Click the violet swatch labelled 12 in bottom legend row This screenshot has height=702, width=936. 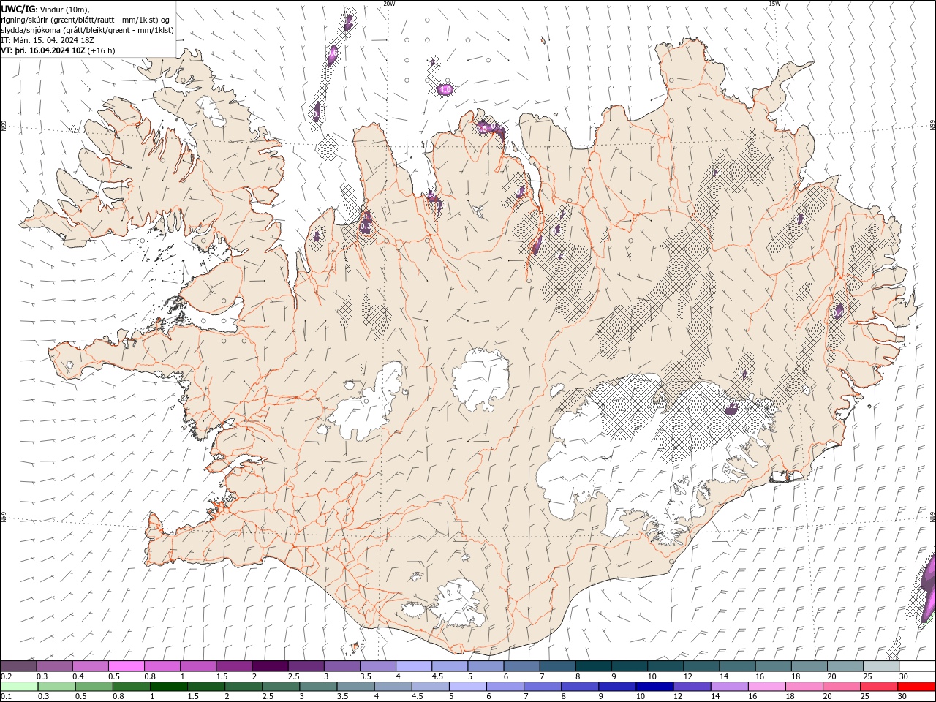[x=692, y=687]
